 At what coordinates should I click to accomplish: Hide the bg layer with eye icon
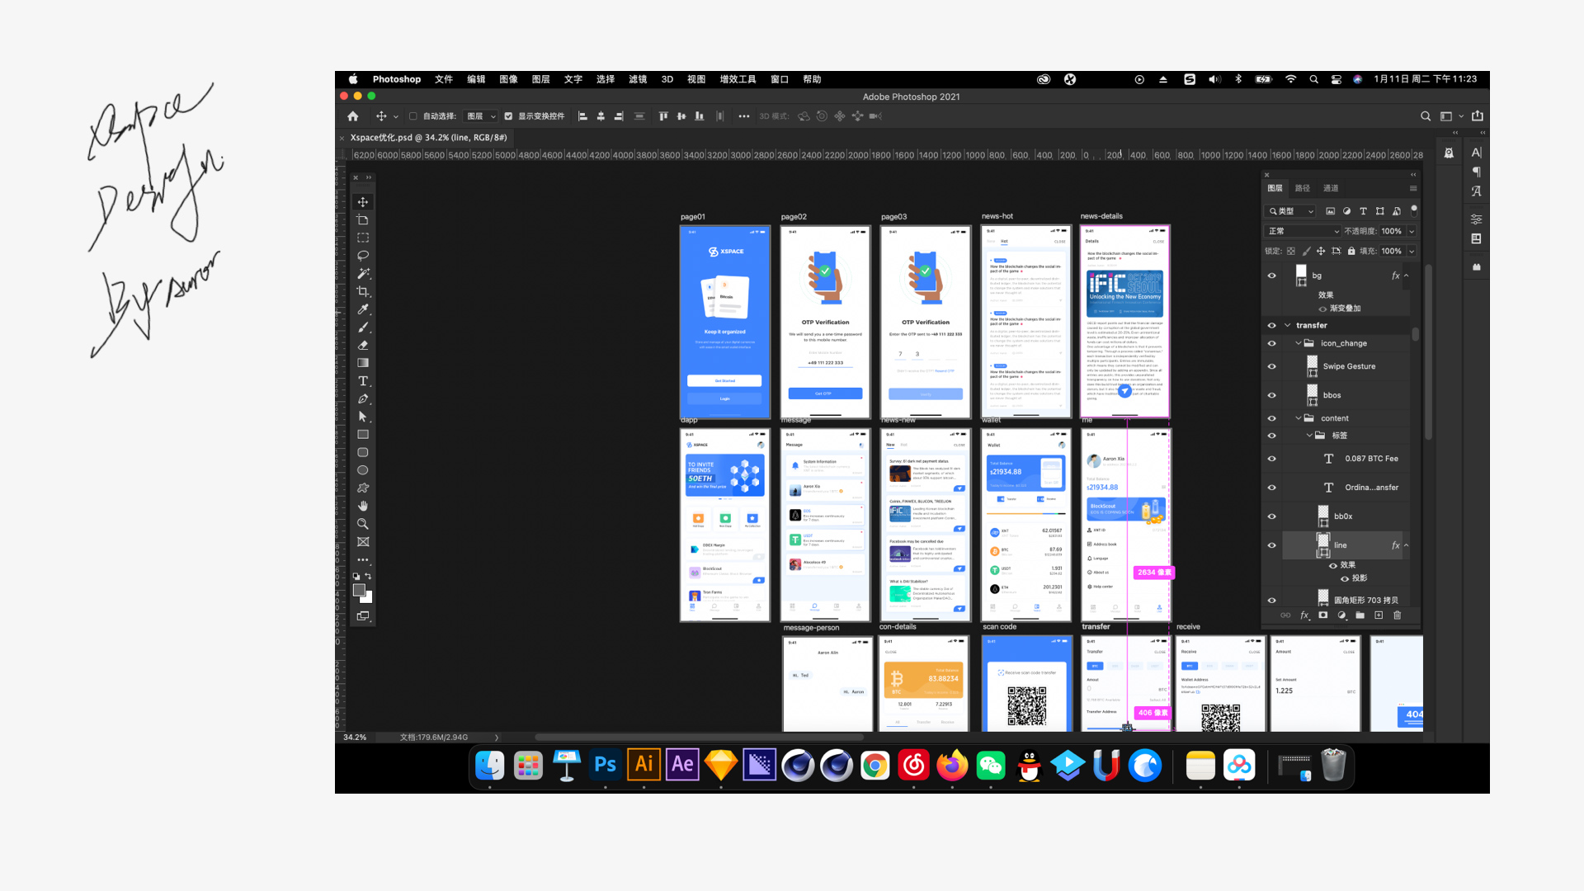[x=1271, y=276]
